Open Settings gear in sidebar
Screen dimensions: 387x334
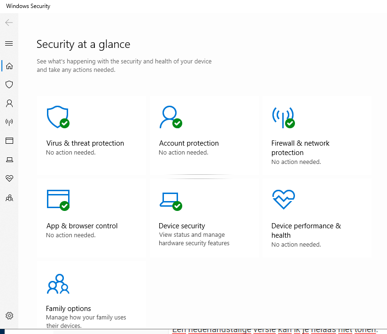click(x=9, y=316)
